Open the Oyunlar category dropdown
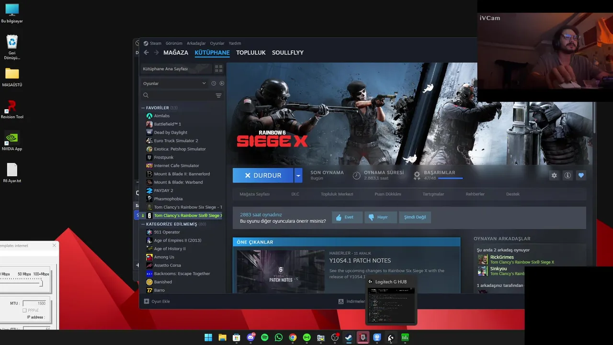Viewport: 613px width, 345px height. pyautogui.click(x=174, y=83)
